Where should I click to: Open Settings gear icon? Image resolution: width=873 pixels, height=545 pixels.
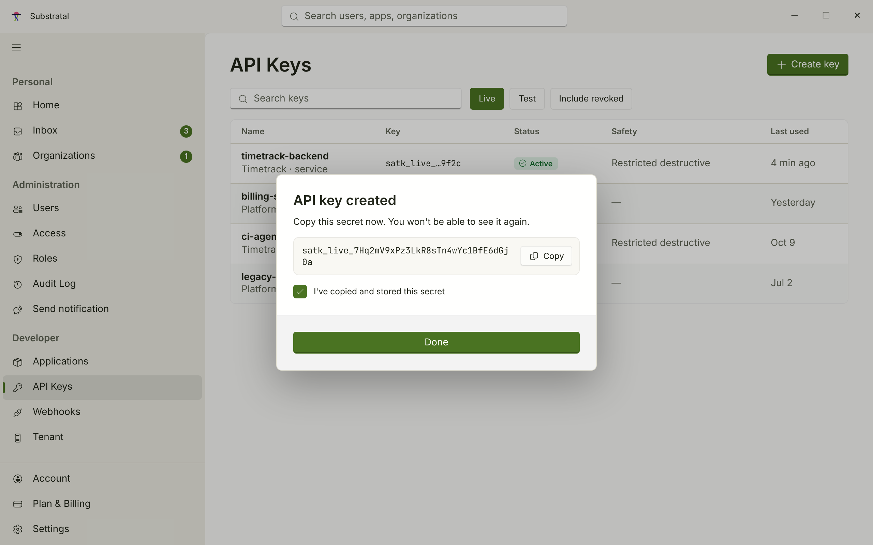[x=18, y=529]
